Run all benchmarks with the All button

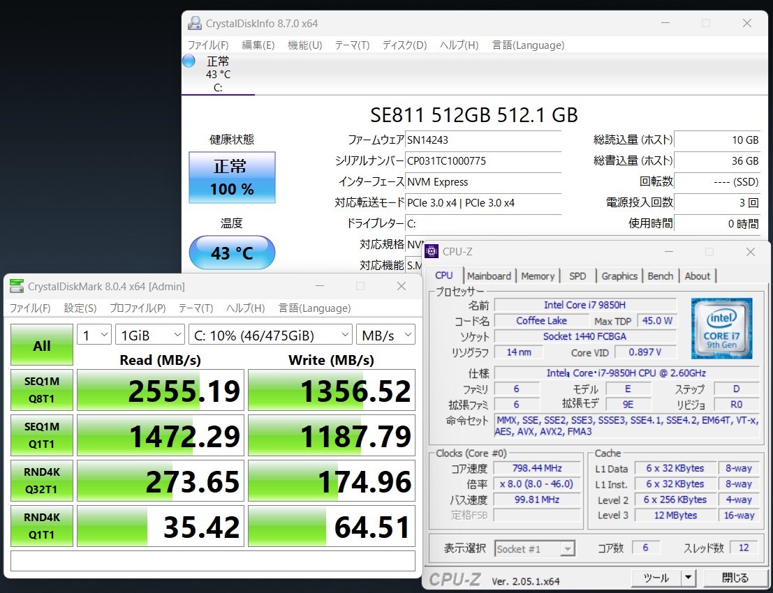pos(42,344)
